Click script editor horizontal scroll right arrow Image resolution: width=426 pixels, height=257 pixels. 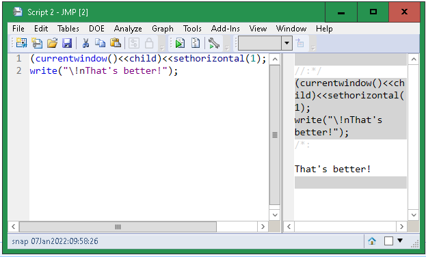(263, 226)
